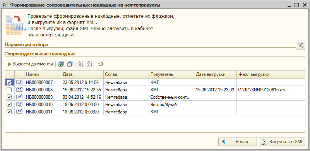Click document icon in row НБ000000008
Viewport: 310px width, 151px height.
[19, 90]
